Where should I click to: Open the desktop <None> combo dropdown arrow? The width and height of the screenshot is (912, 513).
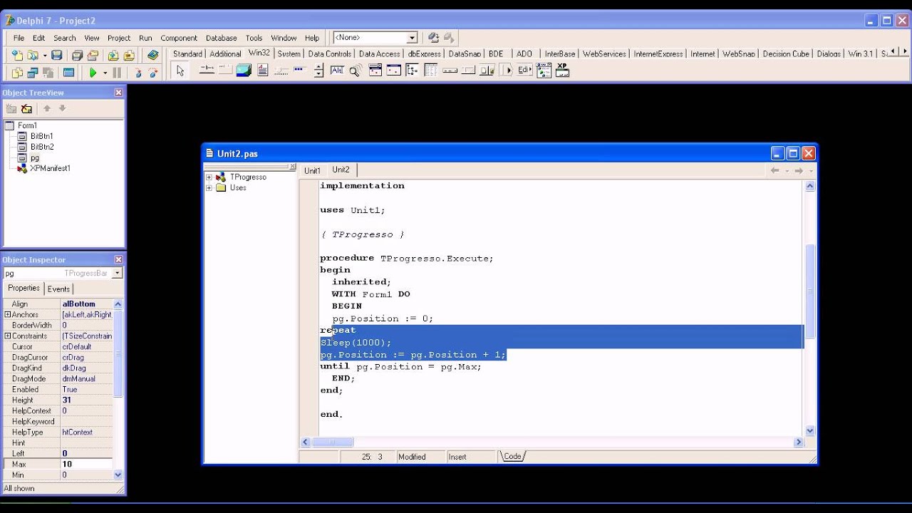coord(412,38)
